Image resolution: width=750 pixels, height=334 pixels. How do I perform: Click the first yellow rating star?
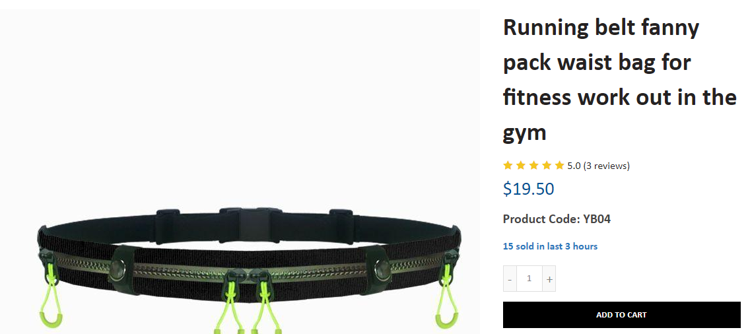point(508,166)
